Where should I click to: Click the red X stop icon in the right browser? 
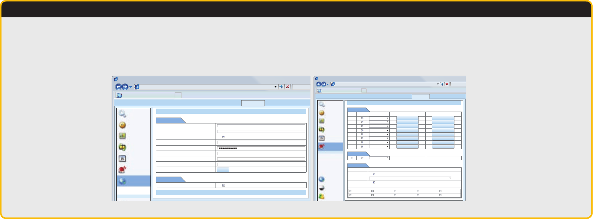click(447, 84)
